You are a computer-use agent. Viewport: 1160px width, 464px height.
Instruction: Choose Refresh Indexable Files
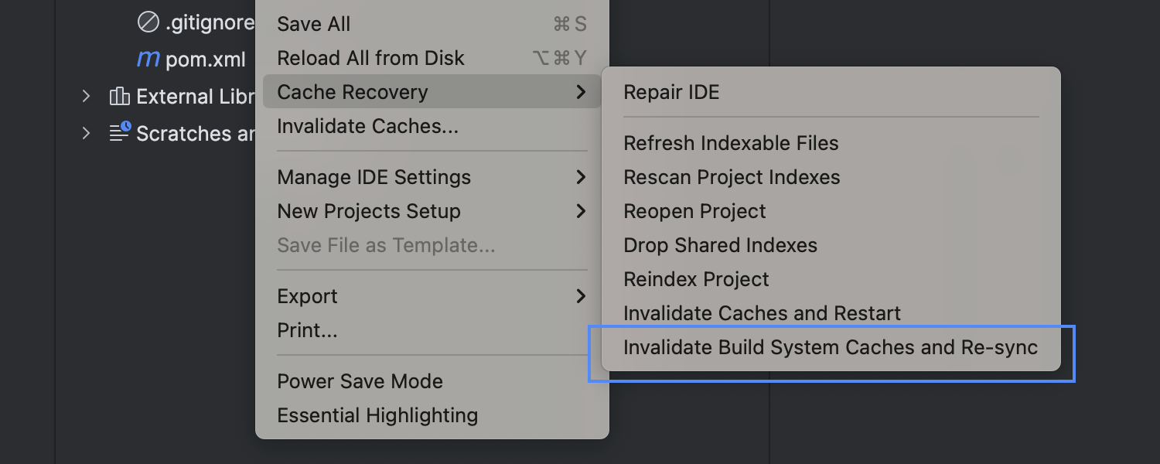(x=731, y=143)
